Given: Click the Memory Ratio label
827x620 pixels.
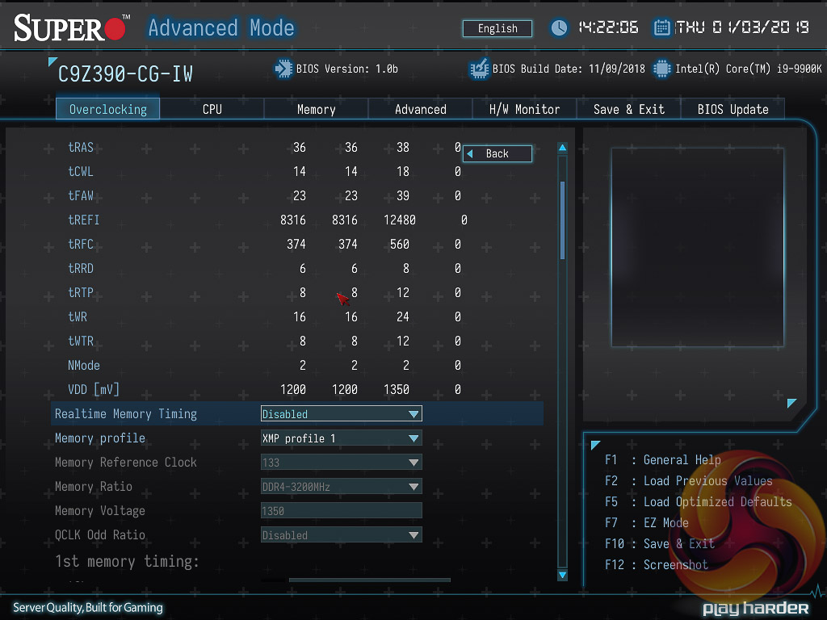Looking at the screenshot, I should (94, 487).
